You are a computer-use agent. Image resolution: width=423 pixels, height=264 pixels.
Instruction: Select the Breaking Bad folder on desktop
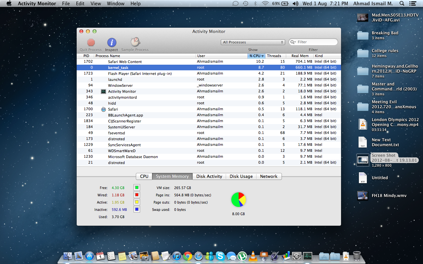363,35
